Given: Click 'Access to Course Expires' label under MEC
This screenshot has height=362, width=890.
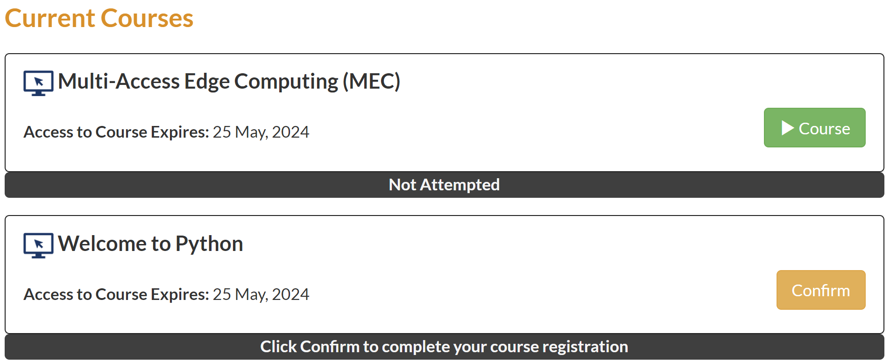Looking at the screenshot, I should click(x=116, y=132).
